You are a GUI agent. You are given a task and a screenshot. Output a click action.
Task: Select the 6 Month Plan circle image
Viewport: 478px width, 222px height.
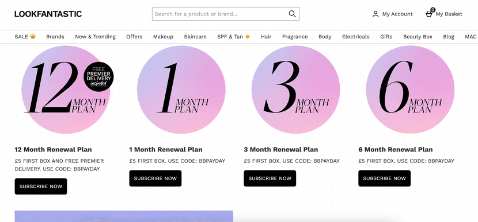[410, 89]
